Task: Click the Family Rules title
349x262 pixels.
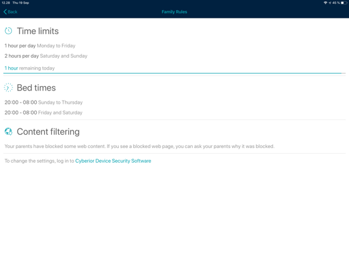Action: coord(174,12)
